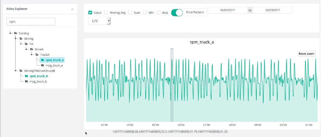
Task: Turn off the green toggle switch
Action: [177, 12]
